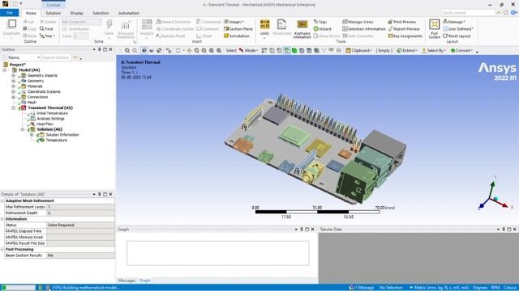The height and width of the screenshot is (291, 519).
Task: Click Find in the Outline group
Action: [46, 29]
